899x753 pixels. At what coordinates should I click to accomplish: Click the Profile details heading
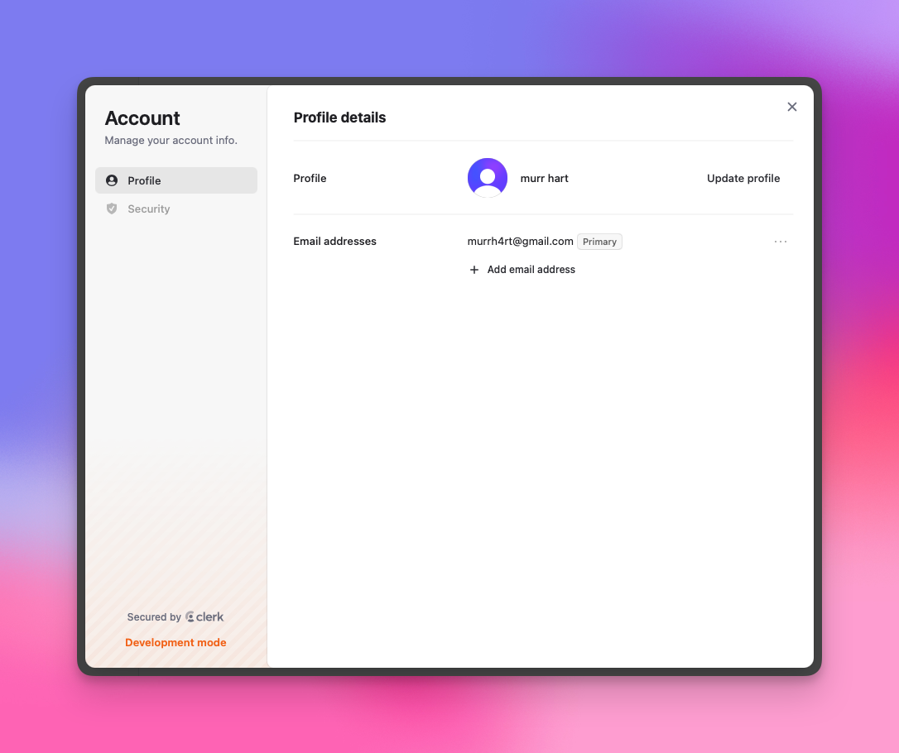[339, 118]
